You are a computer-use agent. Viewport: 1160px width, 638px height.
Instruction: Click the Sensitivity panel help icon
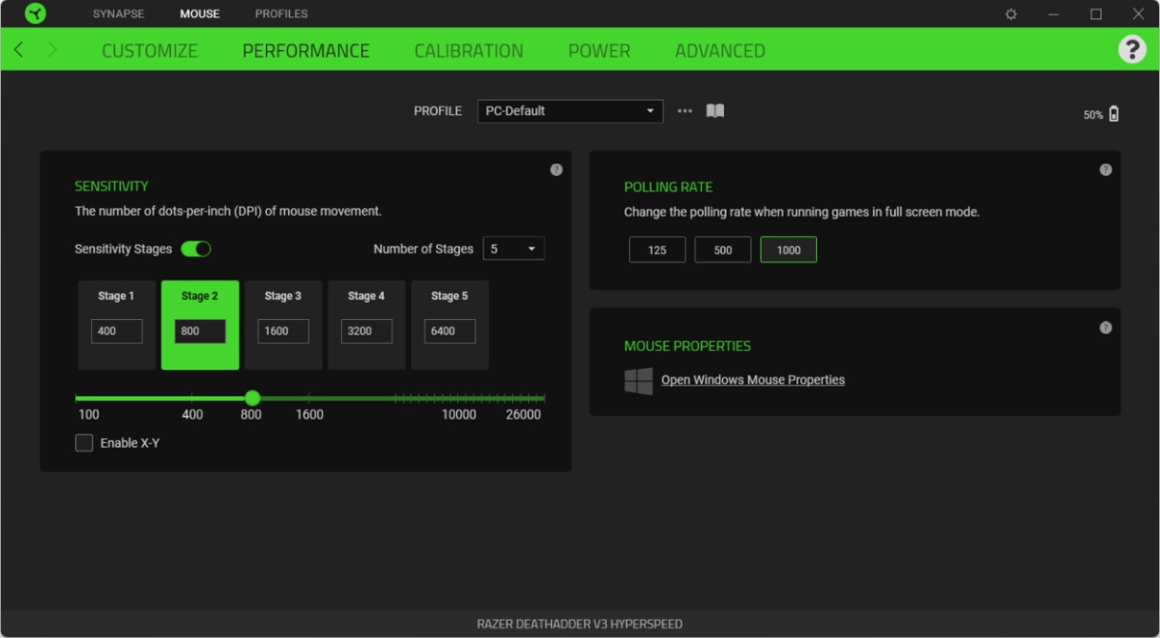(556, 169)
